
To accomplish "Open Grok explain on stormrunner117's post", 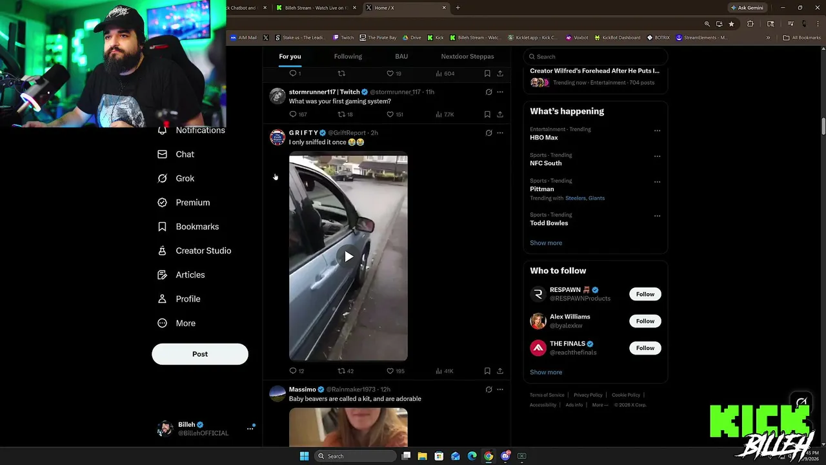I will [489, 92].
